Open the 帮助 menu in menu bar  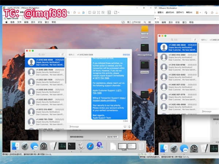(x=54, y=22)
